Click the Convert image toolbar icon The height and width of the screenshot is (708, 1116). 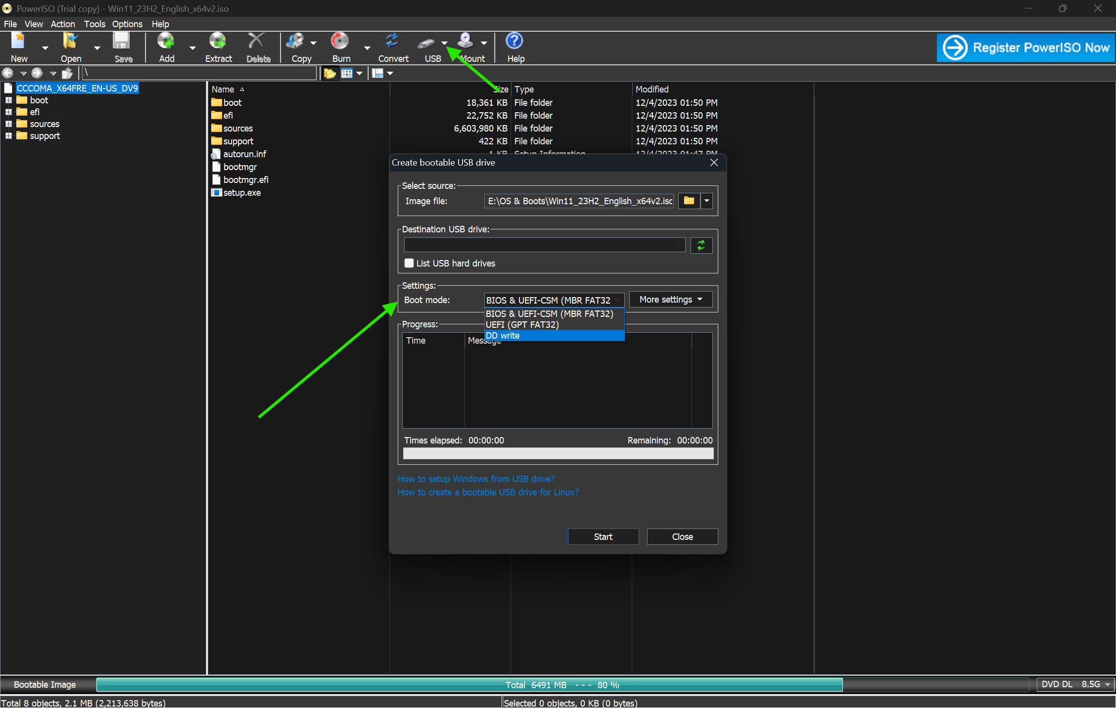coord(393,42)
